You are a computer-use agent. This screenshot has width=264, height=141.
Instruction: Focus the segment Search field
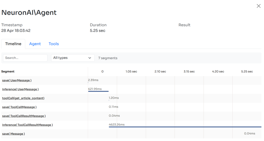pos(25,58)
